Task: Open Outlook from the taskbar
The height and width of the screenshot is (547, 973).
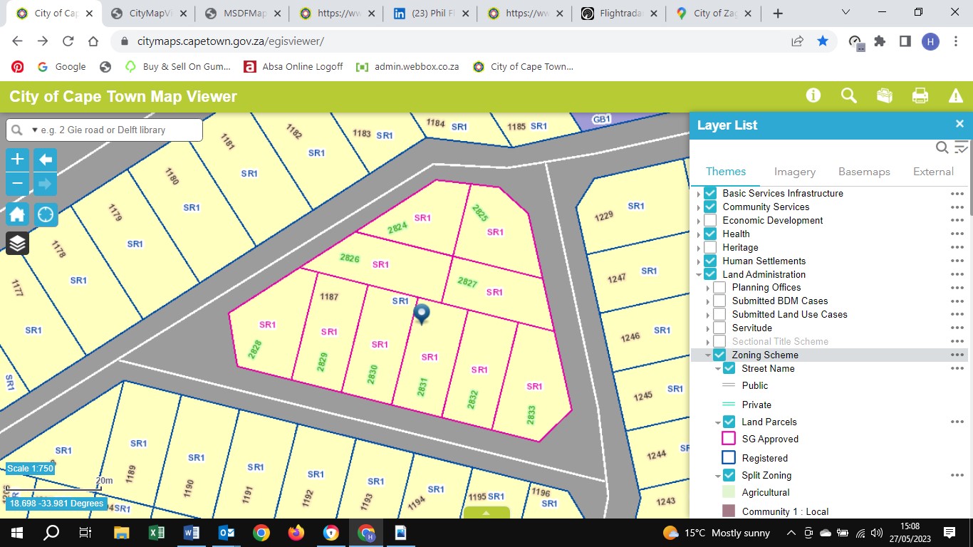Action: (227, 533)
